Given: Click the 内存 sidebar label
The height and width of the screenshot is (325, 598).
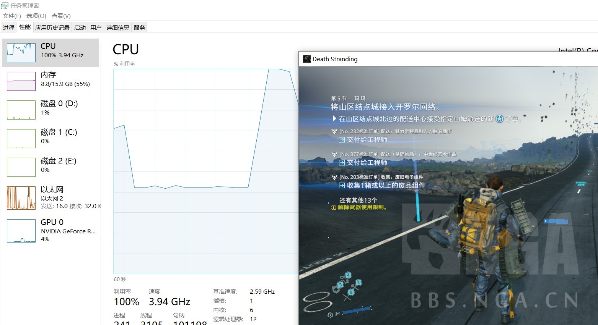Looking at the screenshot, I should click(x=48, y=75).
